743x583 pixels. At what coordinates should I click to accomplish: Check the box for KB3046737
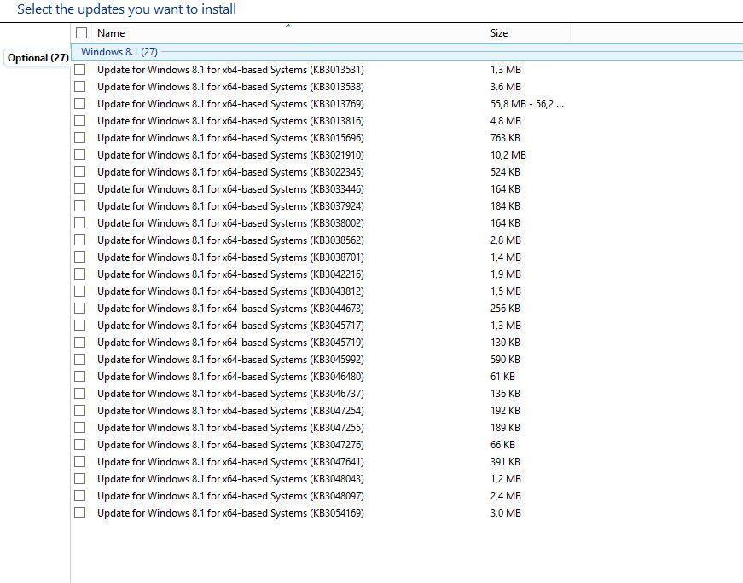pyautogui.click(x=80, y=394)
